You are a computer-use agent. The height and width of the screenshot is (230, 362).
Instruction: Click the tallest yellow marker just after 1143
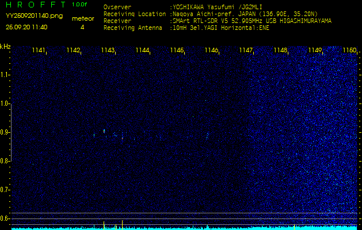pyautogui.click(x=122, y=225)
